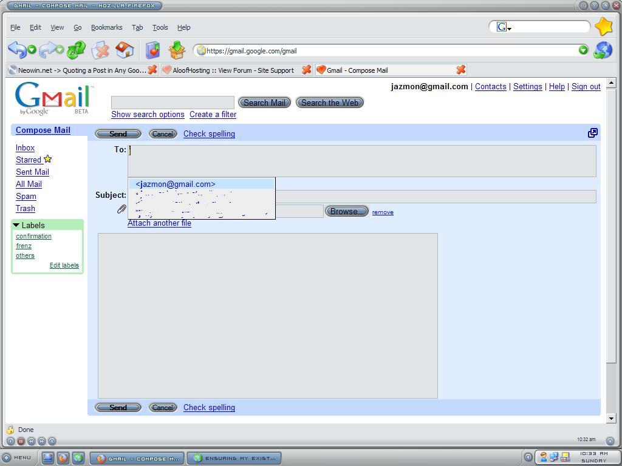Open Show search options link
This screenshot has height=466, width=622.
148,115
